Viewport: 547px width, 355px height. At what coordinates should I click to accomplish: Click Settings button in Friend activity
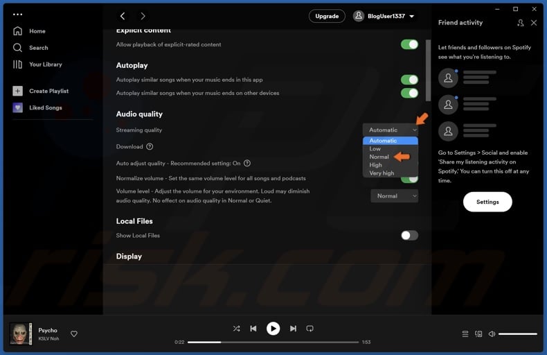(487, 202)
